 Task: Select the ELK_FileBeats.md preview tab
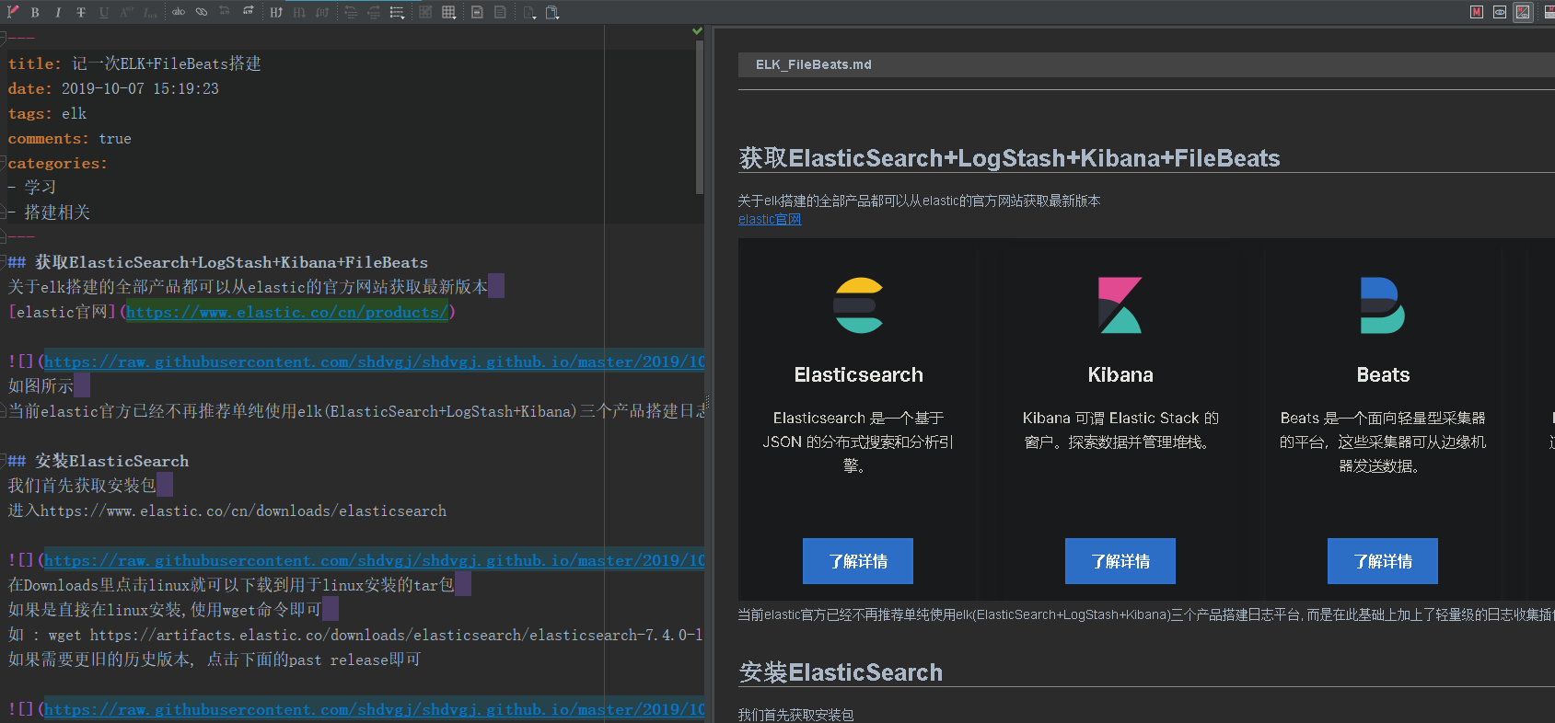813,64
